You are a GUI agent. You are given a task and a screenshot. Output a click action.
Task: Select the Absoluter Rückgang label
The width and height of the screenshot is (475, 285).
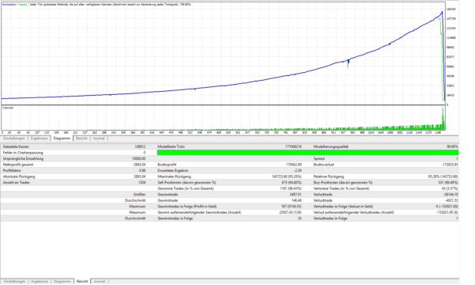click(x=19, y=177)
